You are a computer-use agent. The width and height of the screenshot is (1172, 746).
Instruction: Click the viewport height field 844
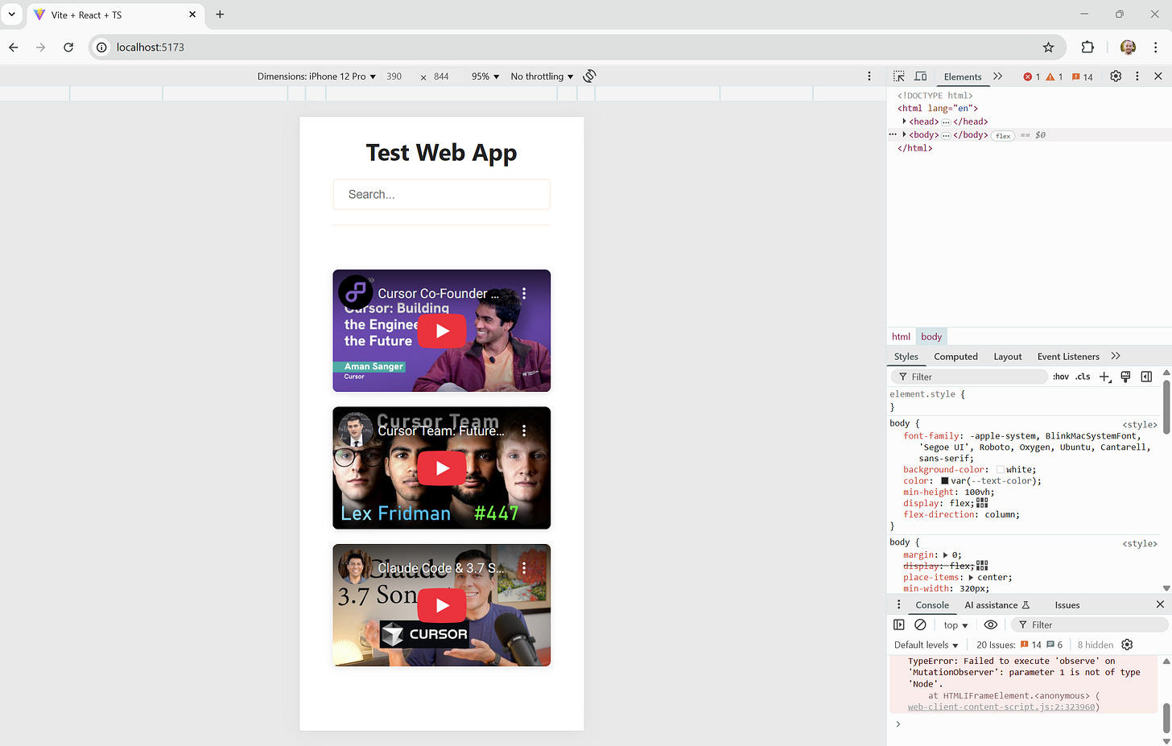pyautogui.click(x=442, y=76)
